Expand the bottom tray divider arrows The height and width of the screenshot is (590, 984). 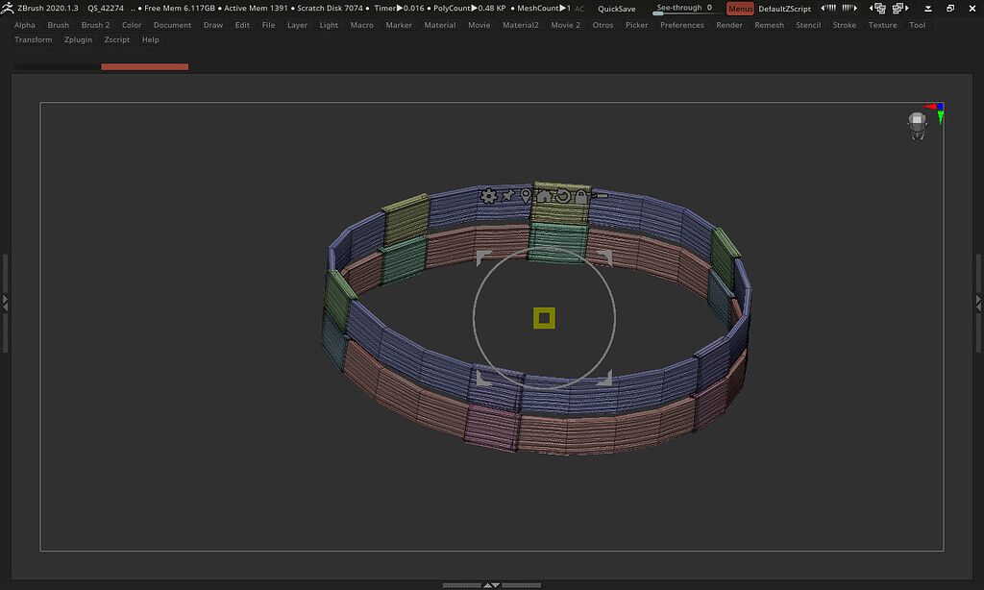point(491,584)
